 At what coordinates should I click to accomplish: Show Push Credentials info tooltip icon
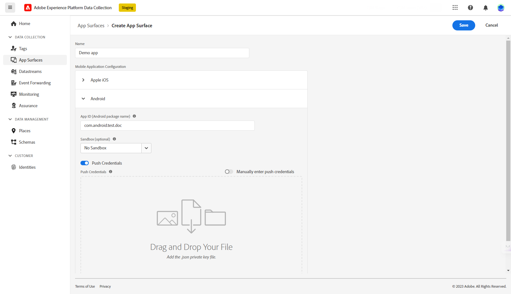click(111, 172)
